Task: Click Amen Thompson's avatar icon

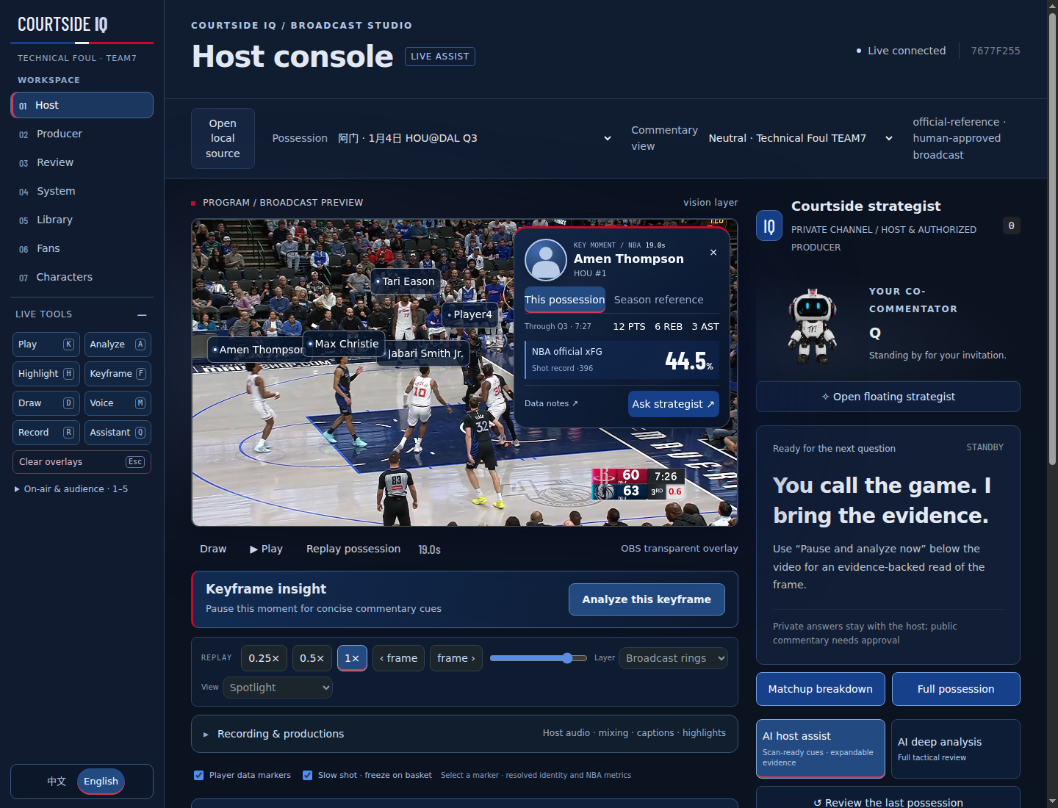Action: 545,259
